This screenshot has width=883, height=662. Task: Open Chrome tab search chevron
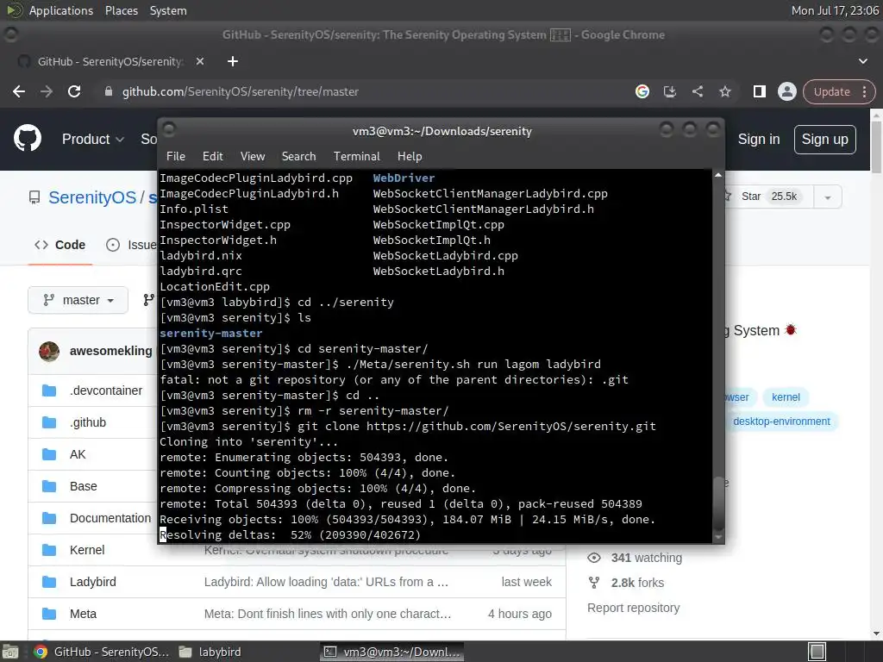[x=862, y=61]
